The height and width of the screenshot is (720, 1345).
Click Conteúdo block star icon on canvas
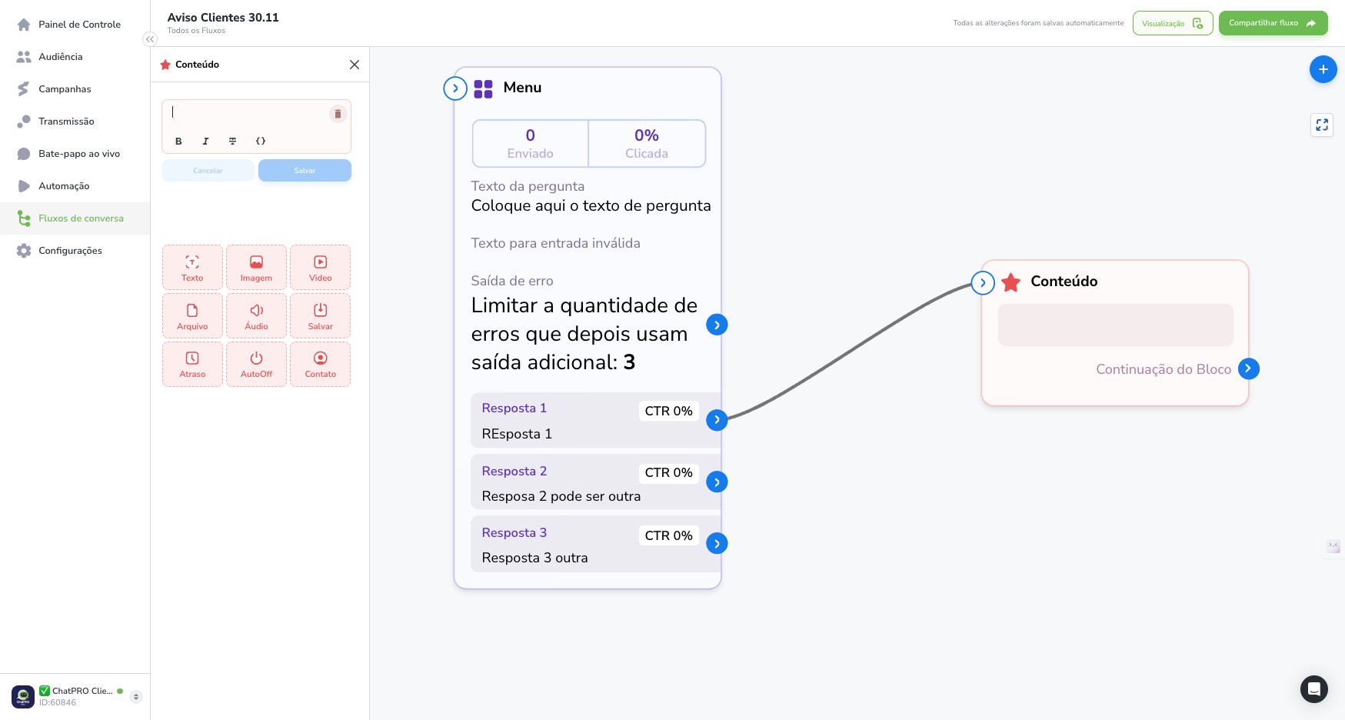[1011, 282]
